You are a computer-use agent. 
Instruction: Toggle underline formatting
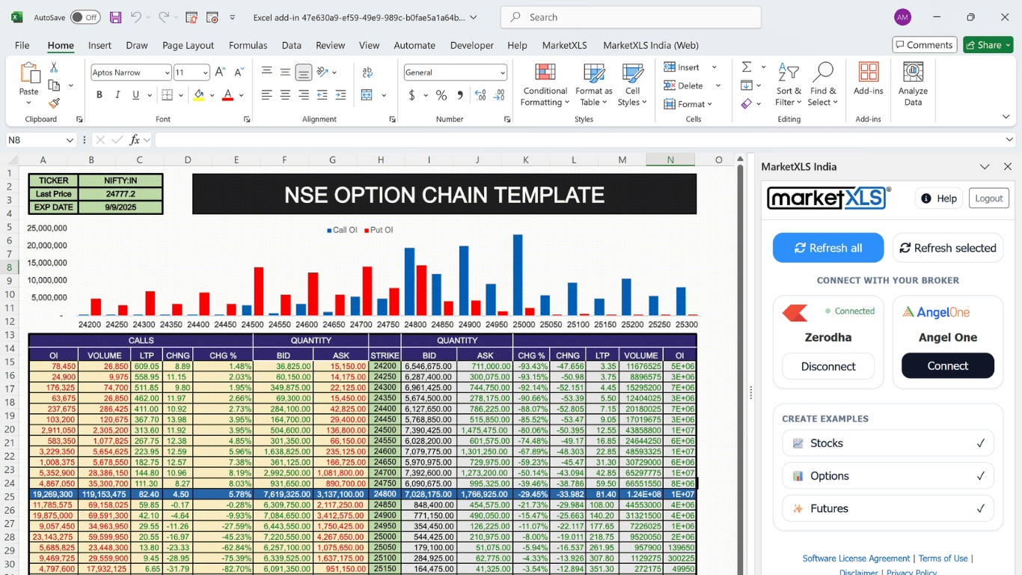click(x=135, y=95)
